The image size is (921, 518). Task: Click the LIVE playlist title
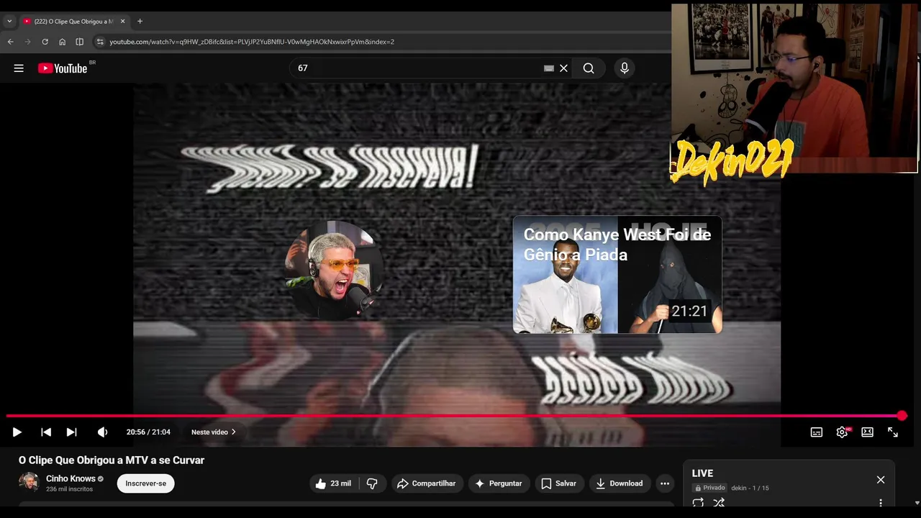pos(702,473)
